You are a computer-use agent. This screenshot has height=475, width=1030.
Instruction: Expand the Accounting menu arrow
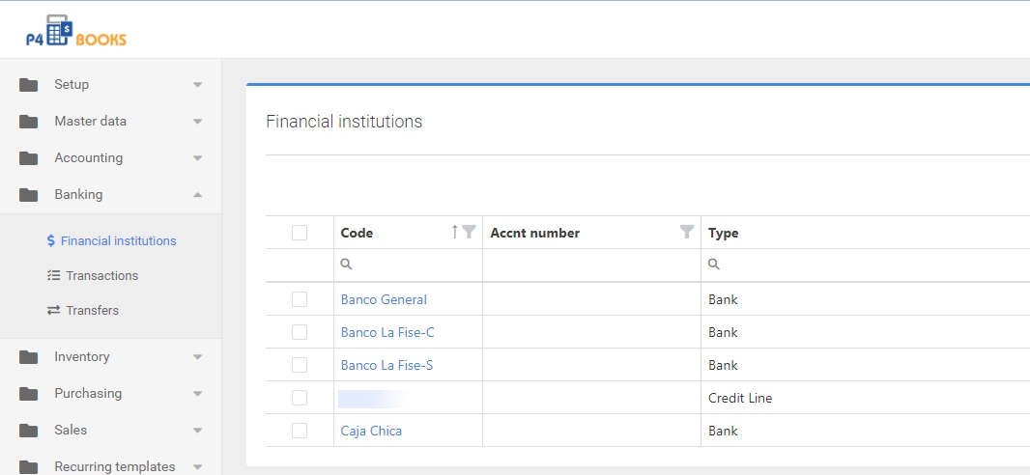pyautogui.click(x=197, y=158)
